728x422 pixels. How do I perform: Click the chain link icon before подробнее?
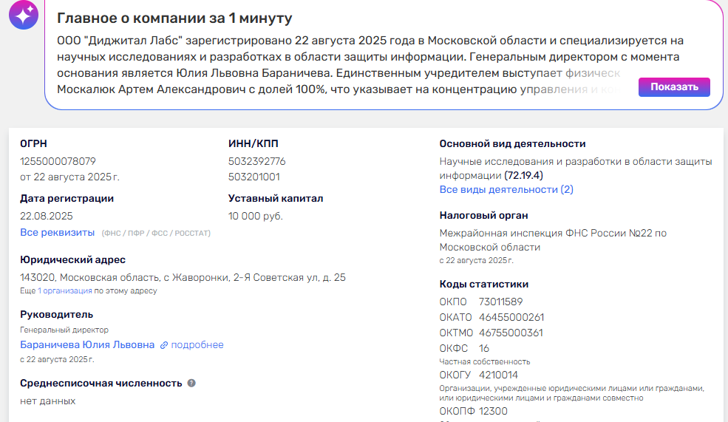click(164, 345)
